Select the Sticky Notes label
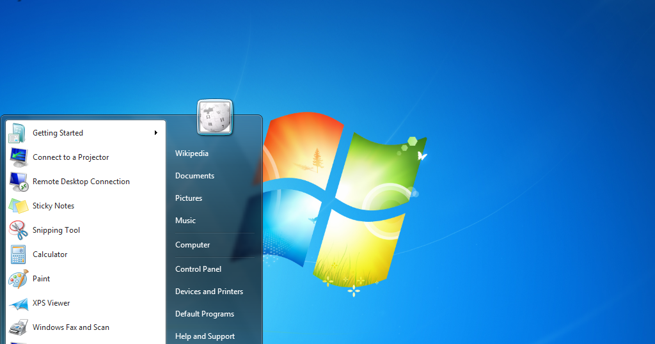The height and width of the screenshot is (344, 655). [x=53, y=206]
